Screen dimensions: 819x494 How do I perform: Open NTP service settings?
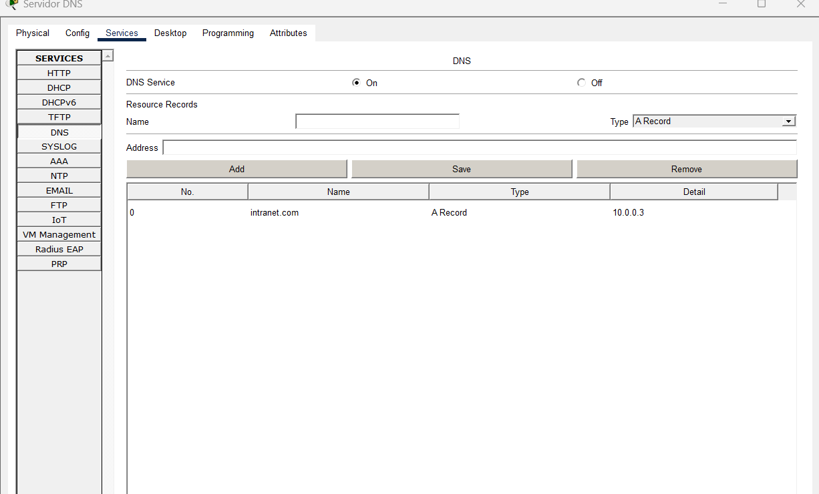pos(59,176)
